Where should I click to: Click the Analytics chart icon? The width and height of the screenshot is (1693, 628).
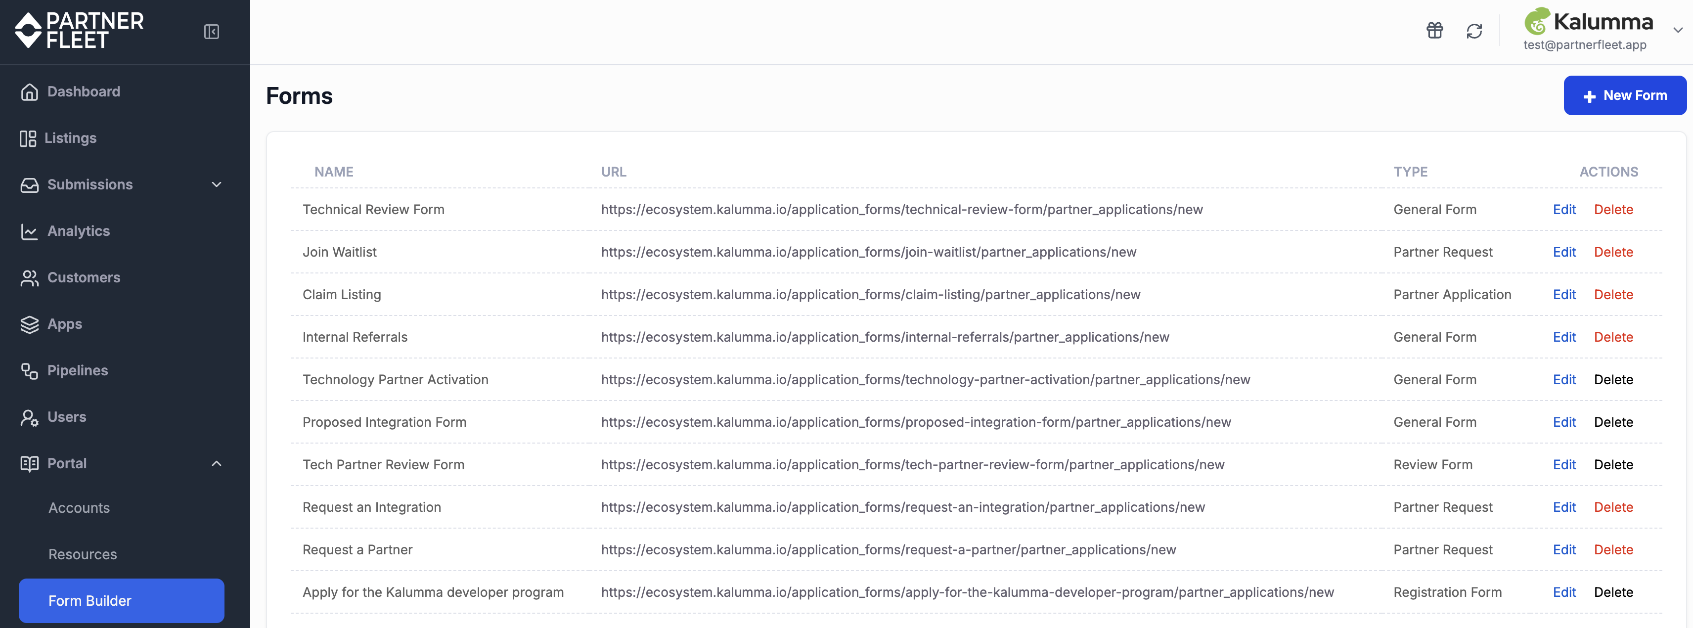(30, 231)
